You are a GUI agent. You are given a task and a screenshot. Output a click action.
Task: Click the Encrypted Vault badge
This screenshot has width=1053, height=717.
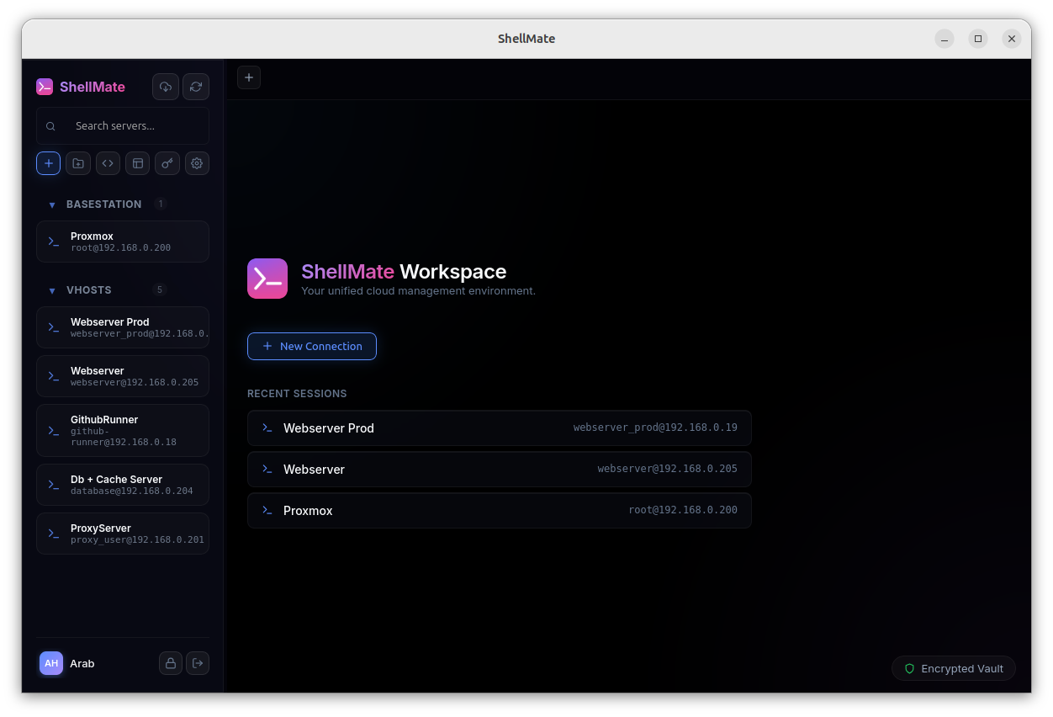click(x=954, y=668)
